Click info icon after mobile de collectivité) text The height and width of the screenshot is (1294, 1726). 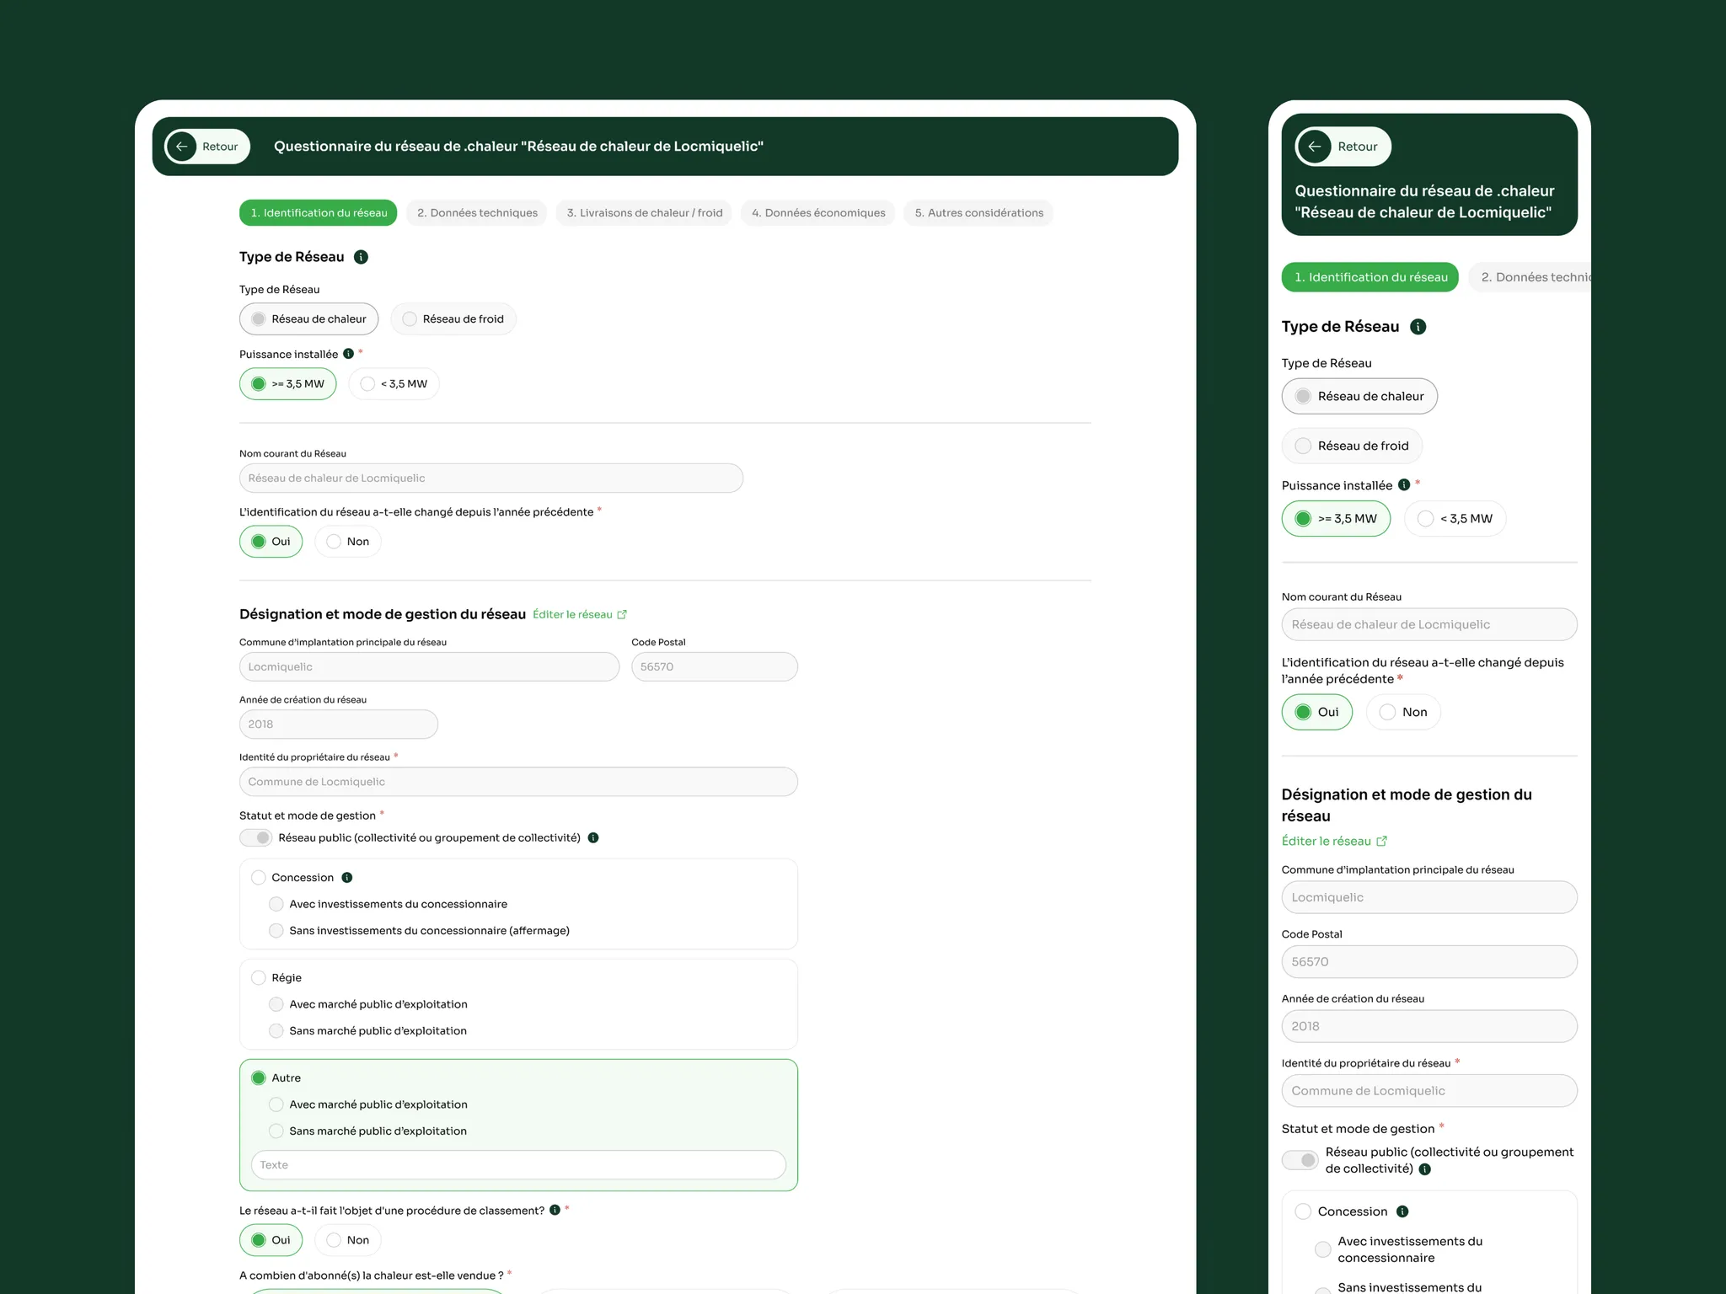click(x=1424, y=1169)
